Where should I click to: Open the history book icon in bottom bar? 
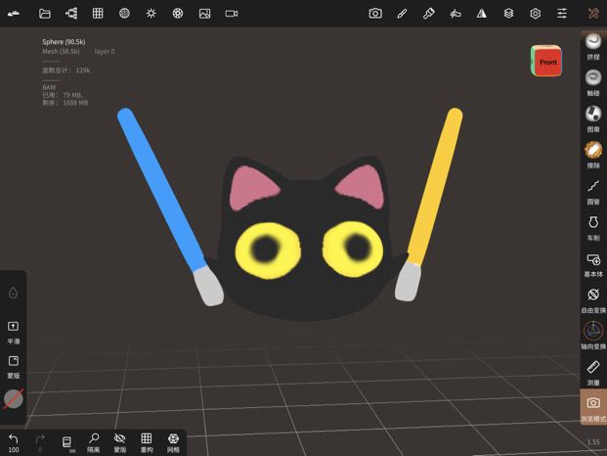coord(67,442)
